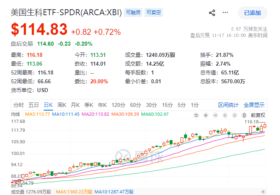
Task: Click the 可融资 tag
Action: [133, 12]
